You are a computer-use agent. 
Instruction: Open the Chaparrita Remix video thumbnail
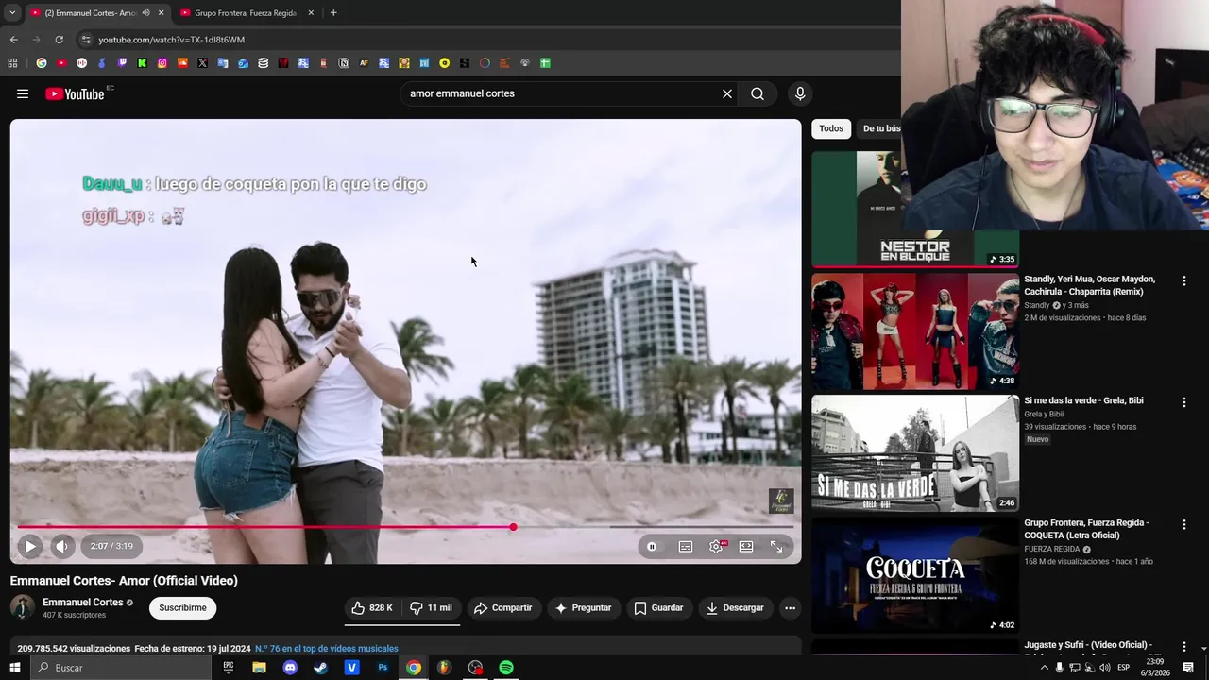pos(915,331)
